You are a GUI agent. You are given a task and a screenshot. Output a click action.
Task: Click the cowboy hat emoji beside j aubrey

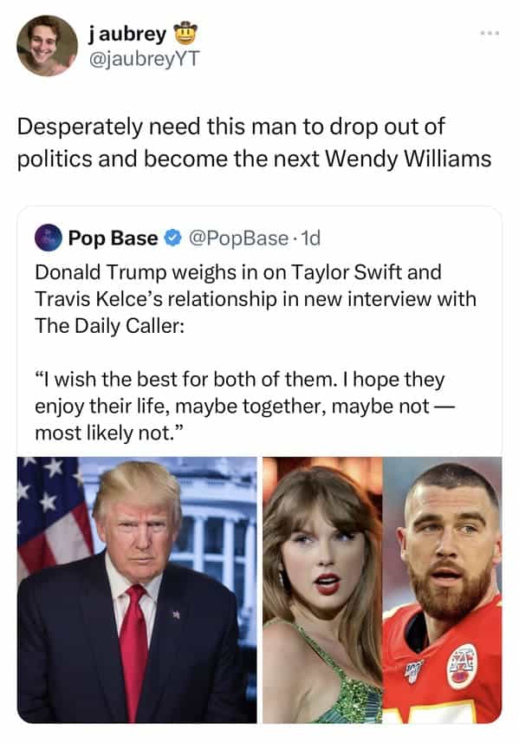pos(186,33)
